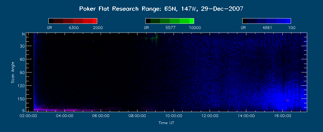
Task: Click the '04:00:00' time tick label
Action: click(x=65, y=116)
